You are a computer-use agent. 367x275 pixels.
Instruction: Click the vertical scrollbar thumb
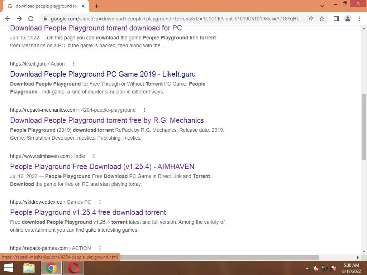point(364,127)
